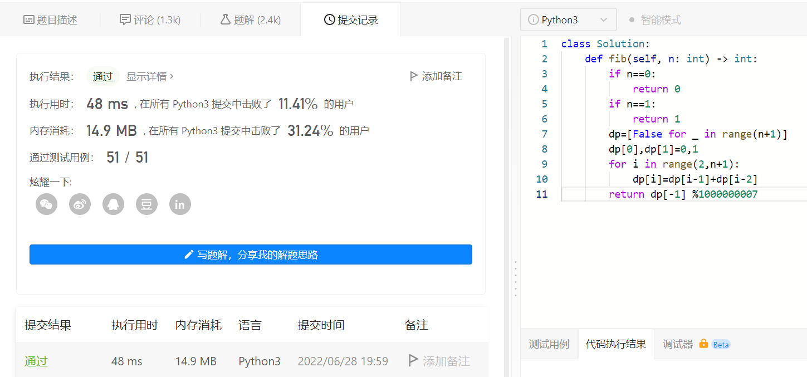Share result via Weibo icon

[80, 204]
